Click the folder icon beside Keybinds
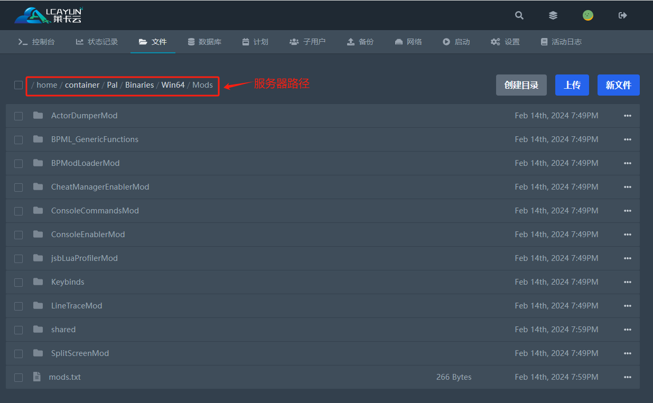 click(x=38, y=282)
